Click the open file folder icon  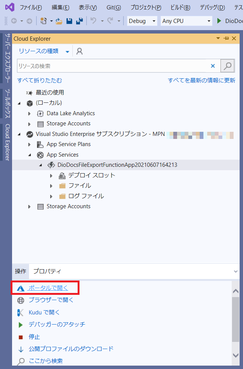(59, 21)
